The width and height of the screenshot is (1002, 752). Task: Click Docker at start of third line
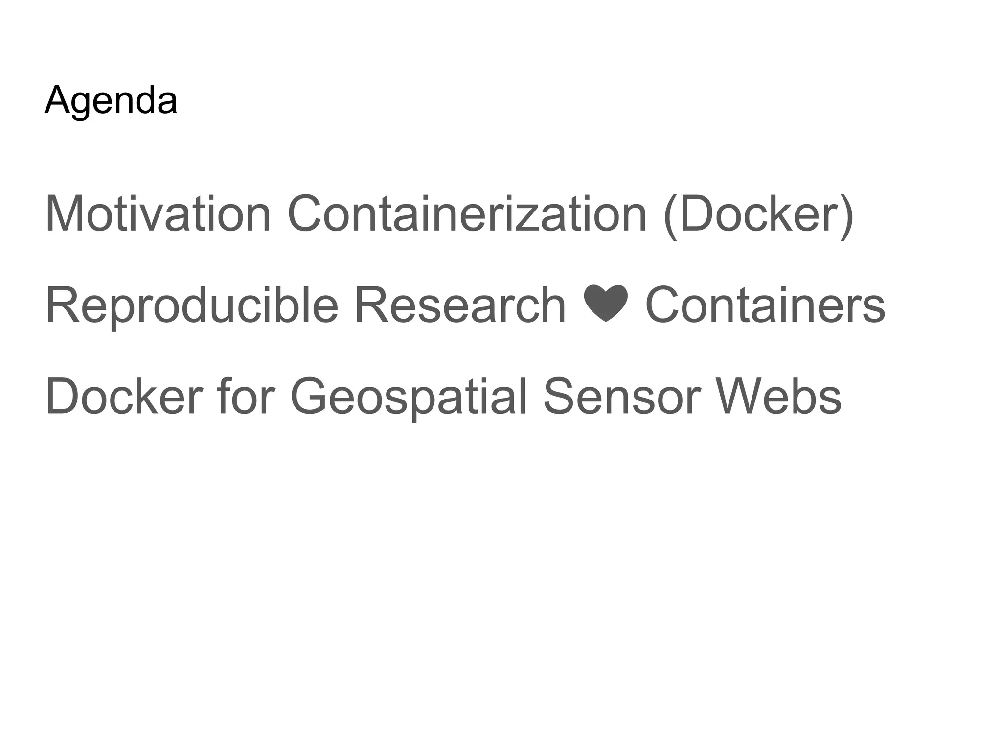tap(124, 396)
